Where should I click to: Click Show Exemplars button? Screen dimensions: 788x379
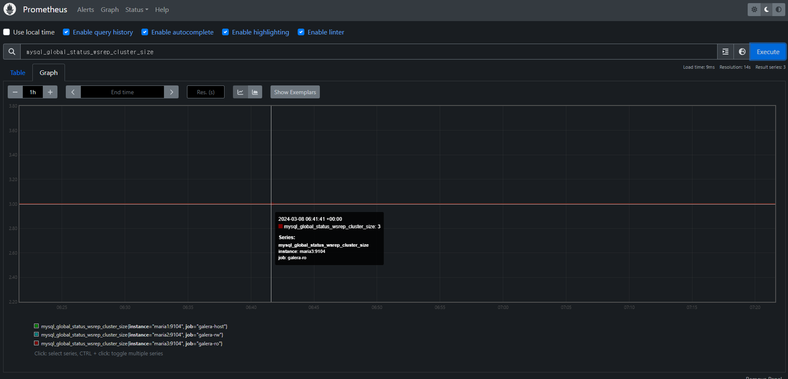(x=295, y=92)
